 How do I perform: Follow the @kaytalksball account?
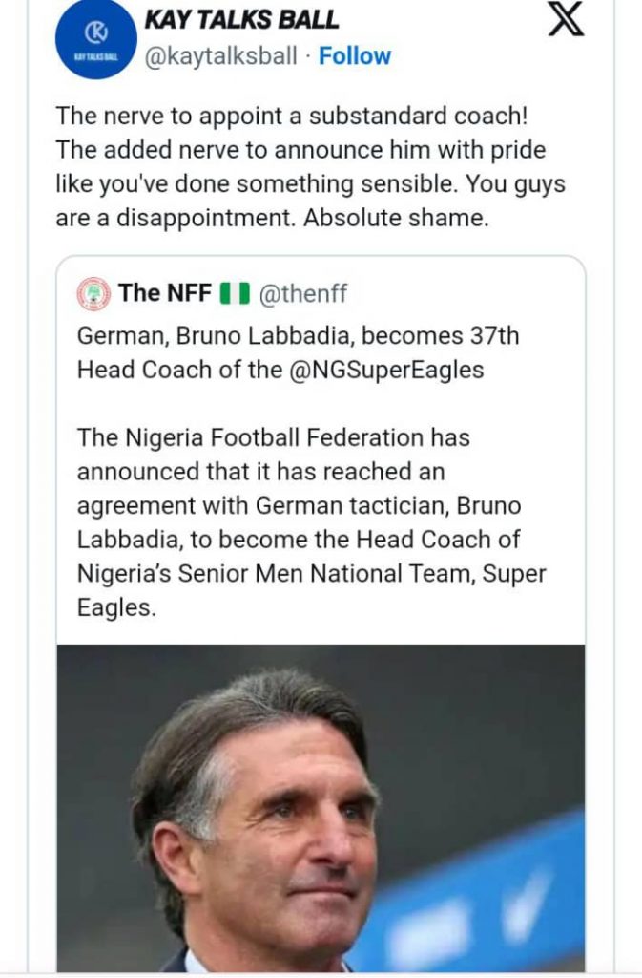pyautogui.click(x=355, y=56)
